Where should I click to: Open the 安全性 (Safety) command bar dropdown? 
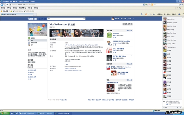pyautogui.click(x=167, y=14)
